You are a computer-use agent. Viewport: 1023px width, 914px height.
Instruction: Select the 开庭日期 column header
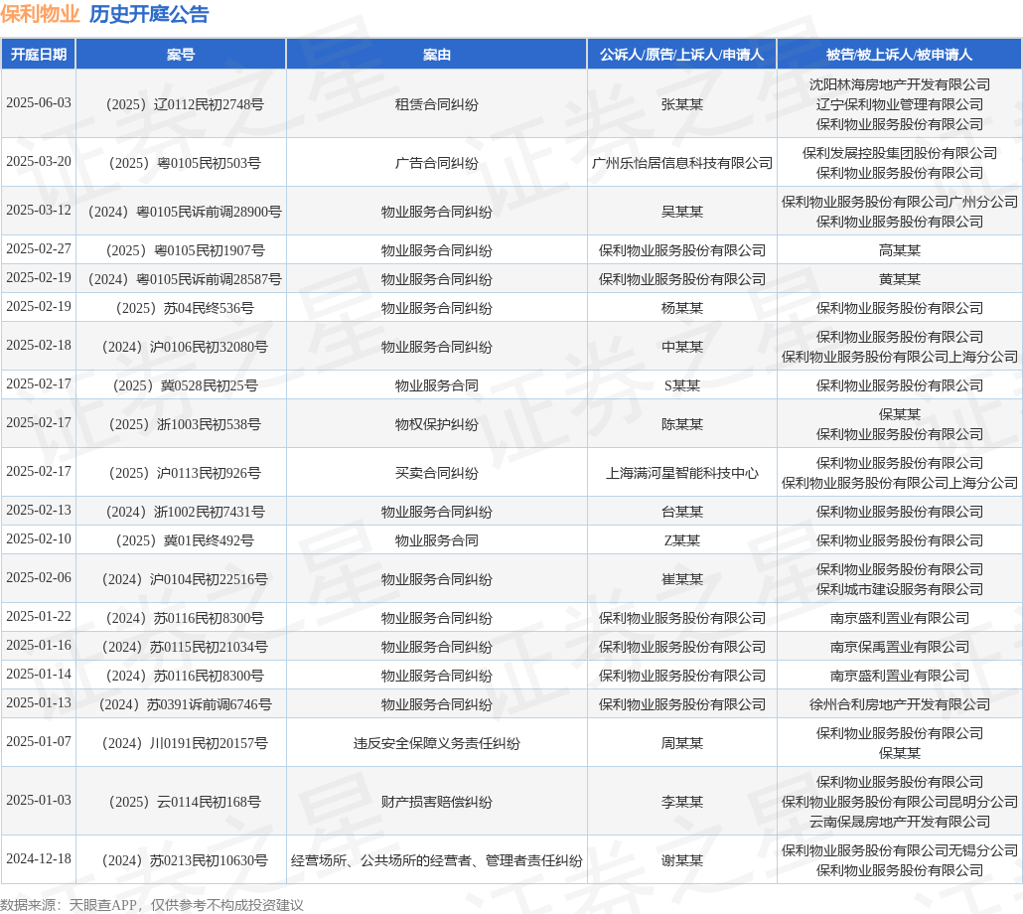39,55
